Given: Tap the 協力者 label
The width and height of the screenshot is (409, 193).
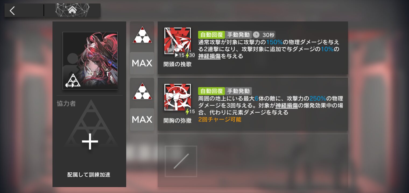Looking at the screenshot, I should (x=66, y=104).
